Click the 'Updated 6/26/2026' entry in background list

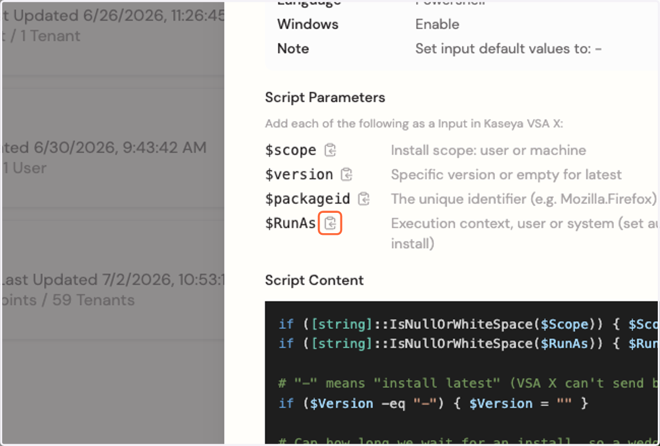112,15
